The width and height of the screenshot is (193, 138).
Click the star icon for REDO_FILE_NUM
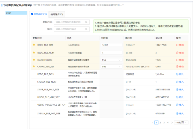click(34, 52)
